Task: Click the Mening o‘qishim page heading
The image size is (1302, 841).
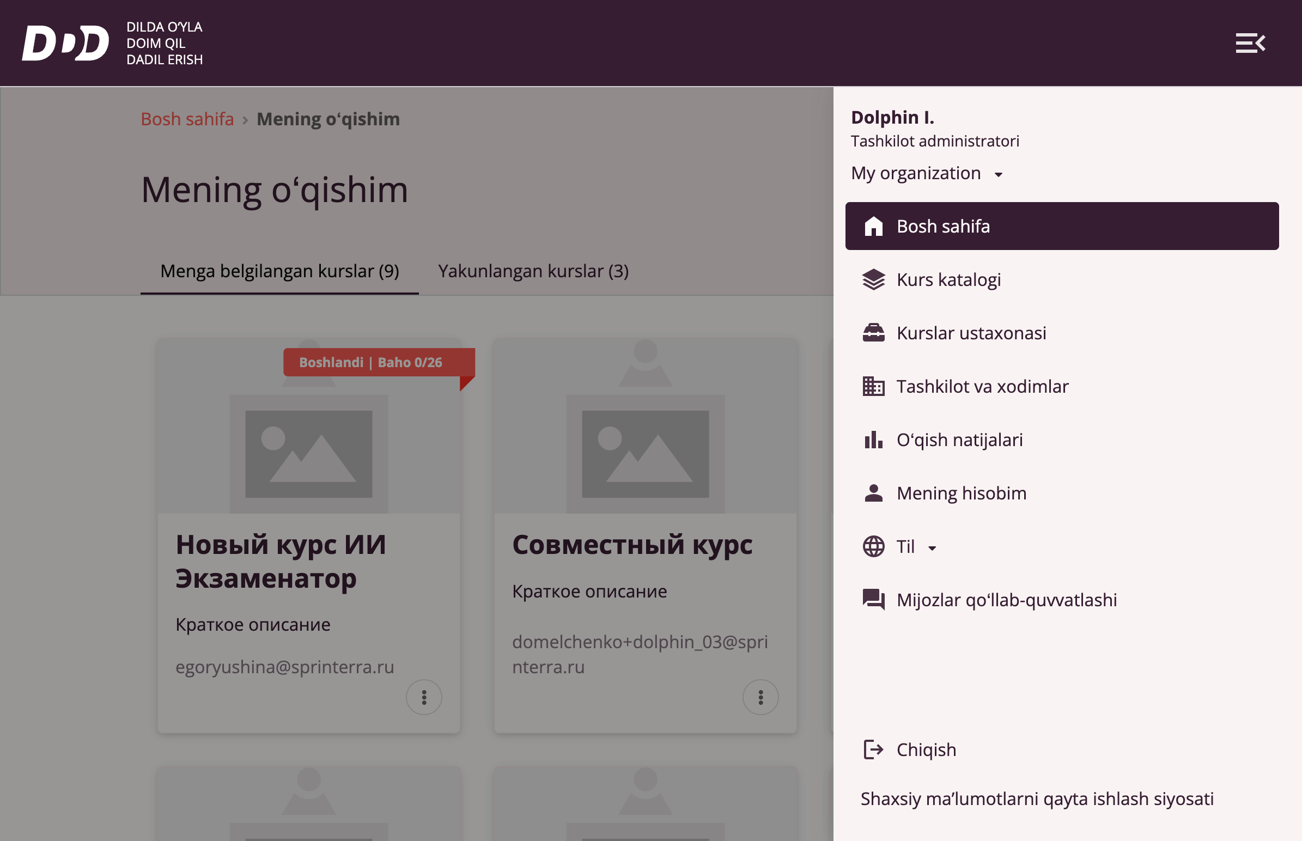Action: 274,190
